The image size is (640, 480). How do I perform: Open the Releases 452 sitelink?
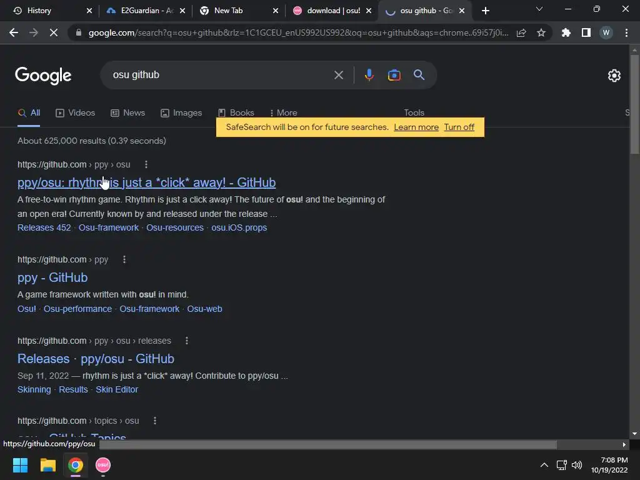[x=44, y=227]
